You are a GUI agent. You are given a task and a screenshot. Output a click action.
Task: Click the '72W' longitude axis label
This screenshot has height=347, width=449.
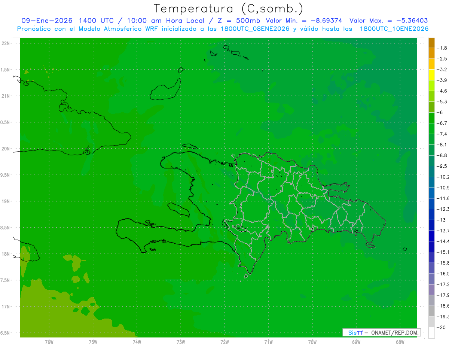[x=225, y=342]
